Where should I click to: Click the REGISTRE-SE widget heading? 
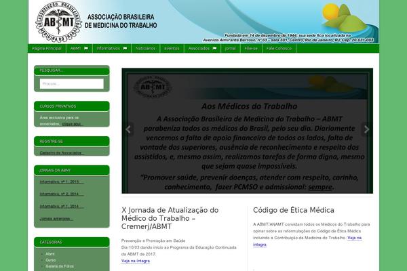point(72,142)
